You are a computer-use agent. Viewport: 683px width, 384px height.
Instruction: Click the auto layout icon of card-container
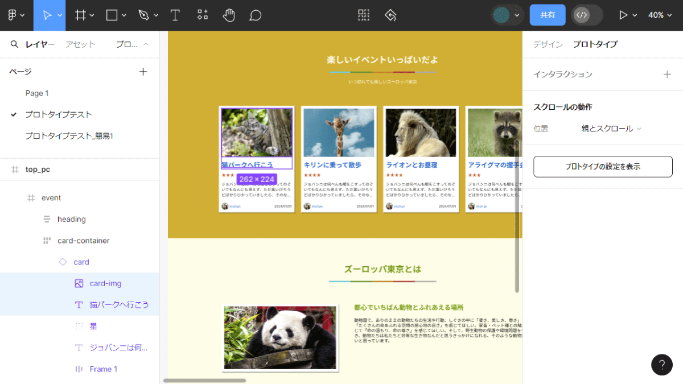pyautogui.click(x=47, y=241)
